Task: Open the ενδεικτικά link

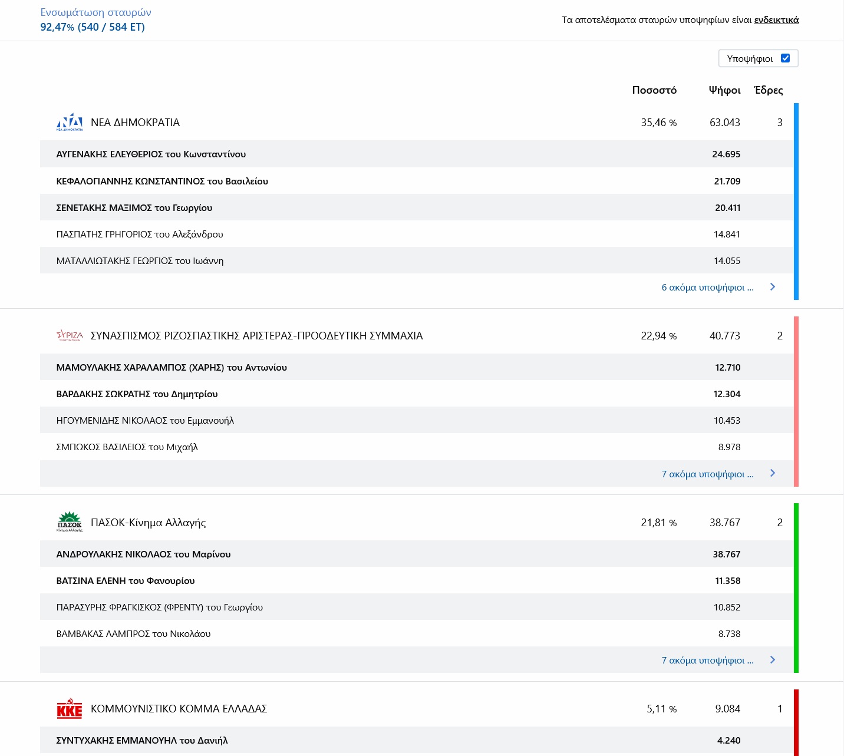Action: (x=776, y=20)
